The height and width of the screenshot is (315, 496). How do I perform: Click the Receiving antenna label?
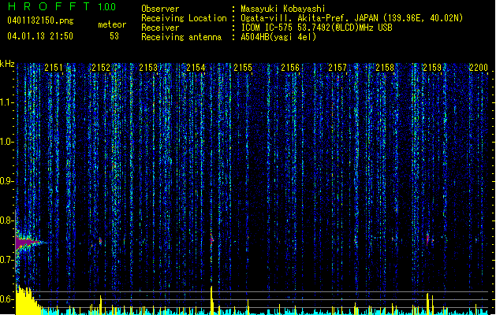point(181,37)
